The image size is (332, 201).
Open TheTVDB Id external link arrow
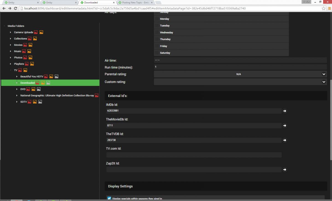click(285, 140)
